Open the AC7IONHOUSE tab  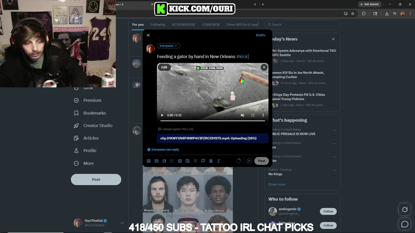point(184,25)
